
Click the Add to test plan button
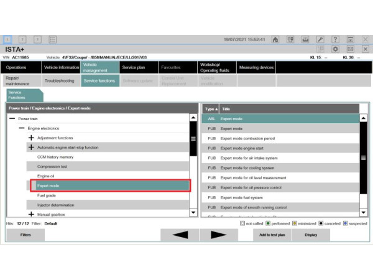(272, 235)
